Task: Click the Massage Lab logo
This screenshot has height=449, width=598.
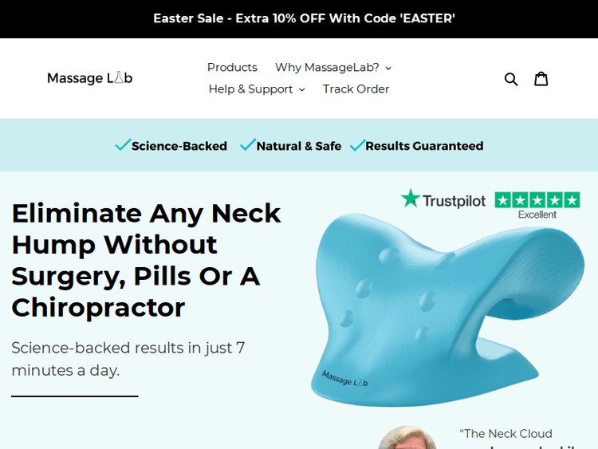Action: pyautogui.click(x=89, y=78)
